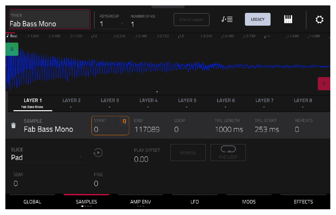The height and width of the screenshot is (215, 336).
Task: Click the red E end marker
Action: 324,83
